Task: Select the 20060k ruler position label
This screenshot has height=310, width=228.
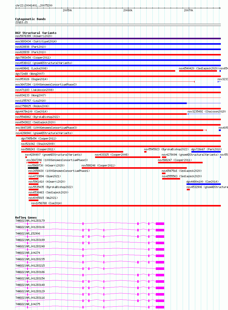Action: [x=128, y=10]
